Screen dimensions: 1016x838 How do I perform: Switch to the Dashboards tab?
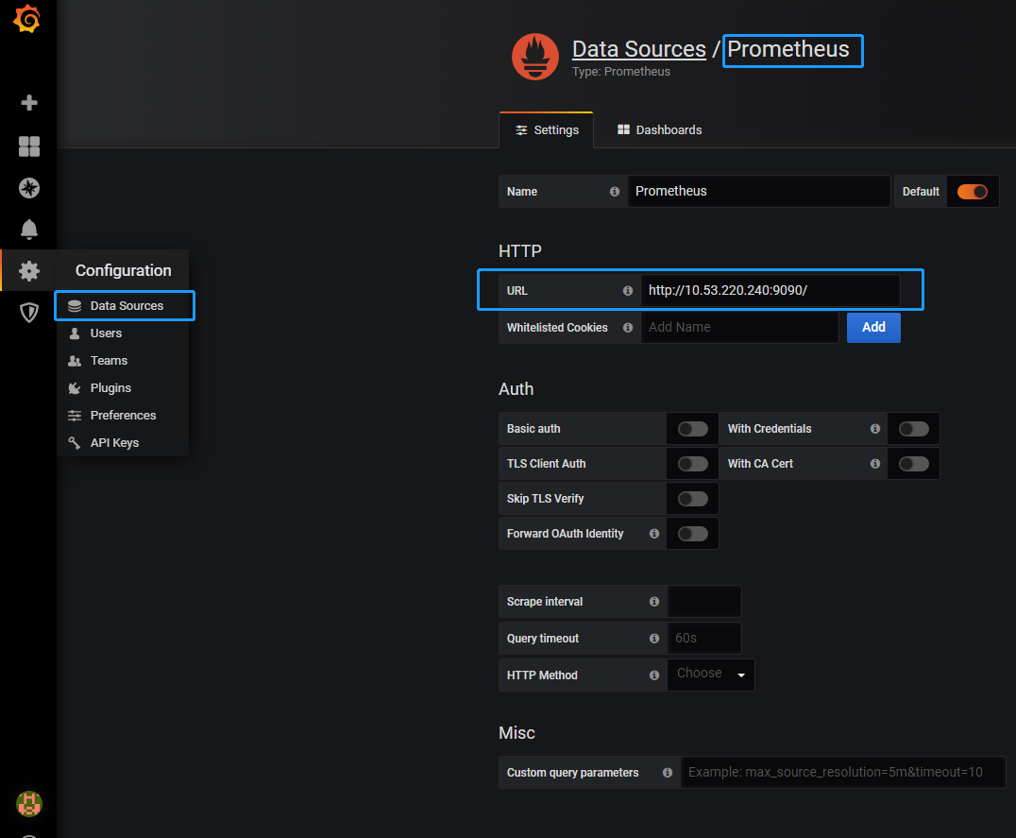660,130
